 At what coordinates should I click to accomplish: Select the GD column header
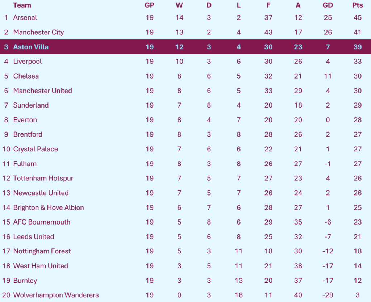[328, 5]
